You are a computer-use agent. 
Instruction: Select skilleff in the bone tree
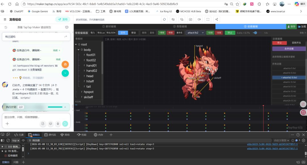[x=88, y=97]
